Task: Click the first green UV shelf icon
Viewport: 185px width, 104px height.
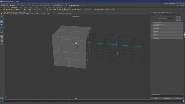Action: tap(96, 10)
